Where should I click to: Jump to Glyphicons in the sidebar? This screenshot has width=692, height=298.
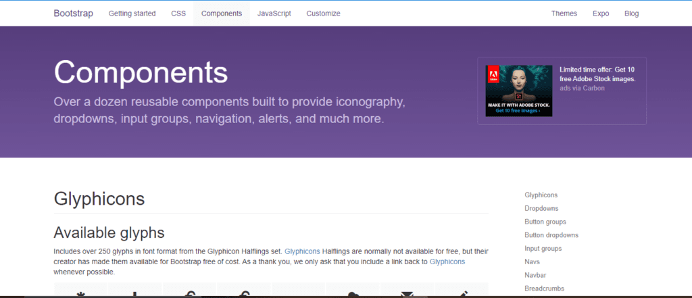(541, 195)
